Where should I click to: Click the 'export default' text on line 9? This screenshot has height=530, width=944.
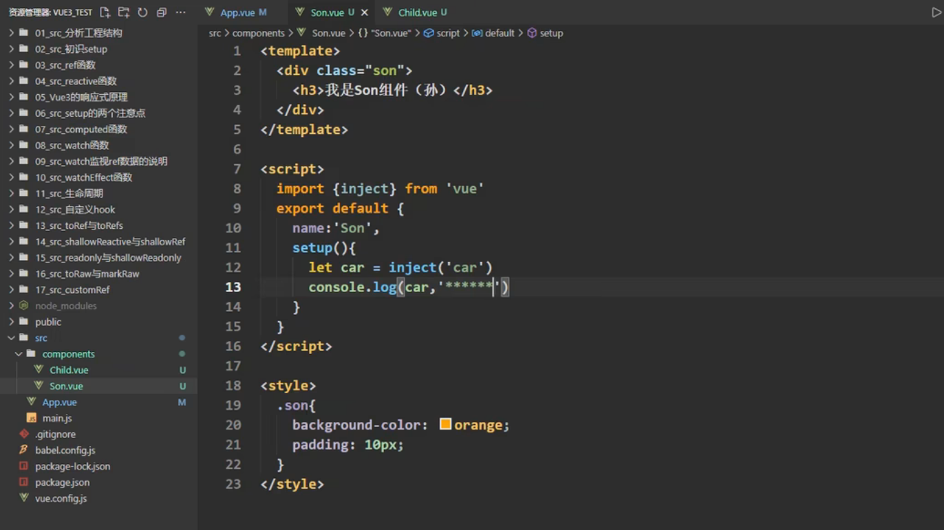[x=332, y=208]
